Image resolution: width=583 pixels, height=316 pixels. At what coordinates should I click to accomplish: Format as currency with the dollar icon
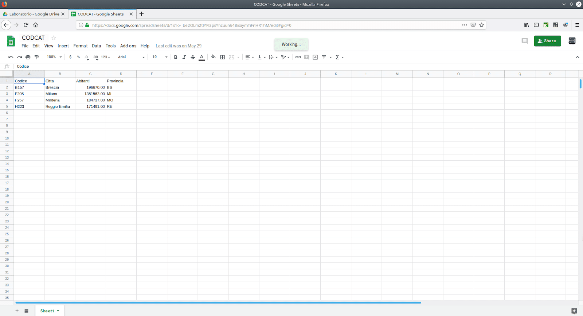coord(70,57)
